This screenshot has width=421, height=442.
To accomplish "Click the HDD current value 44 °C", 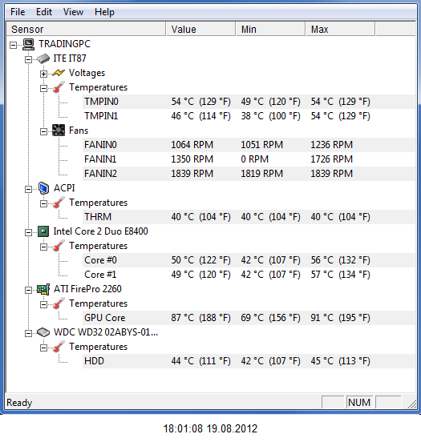I will (x=200, y=361).
